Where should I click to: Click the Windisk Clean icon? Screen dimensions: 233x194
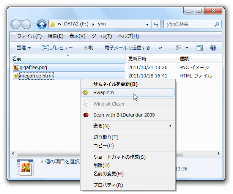pyautogui.click(x=85, y=104)
